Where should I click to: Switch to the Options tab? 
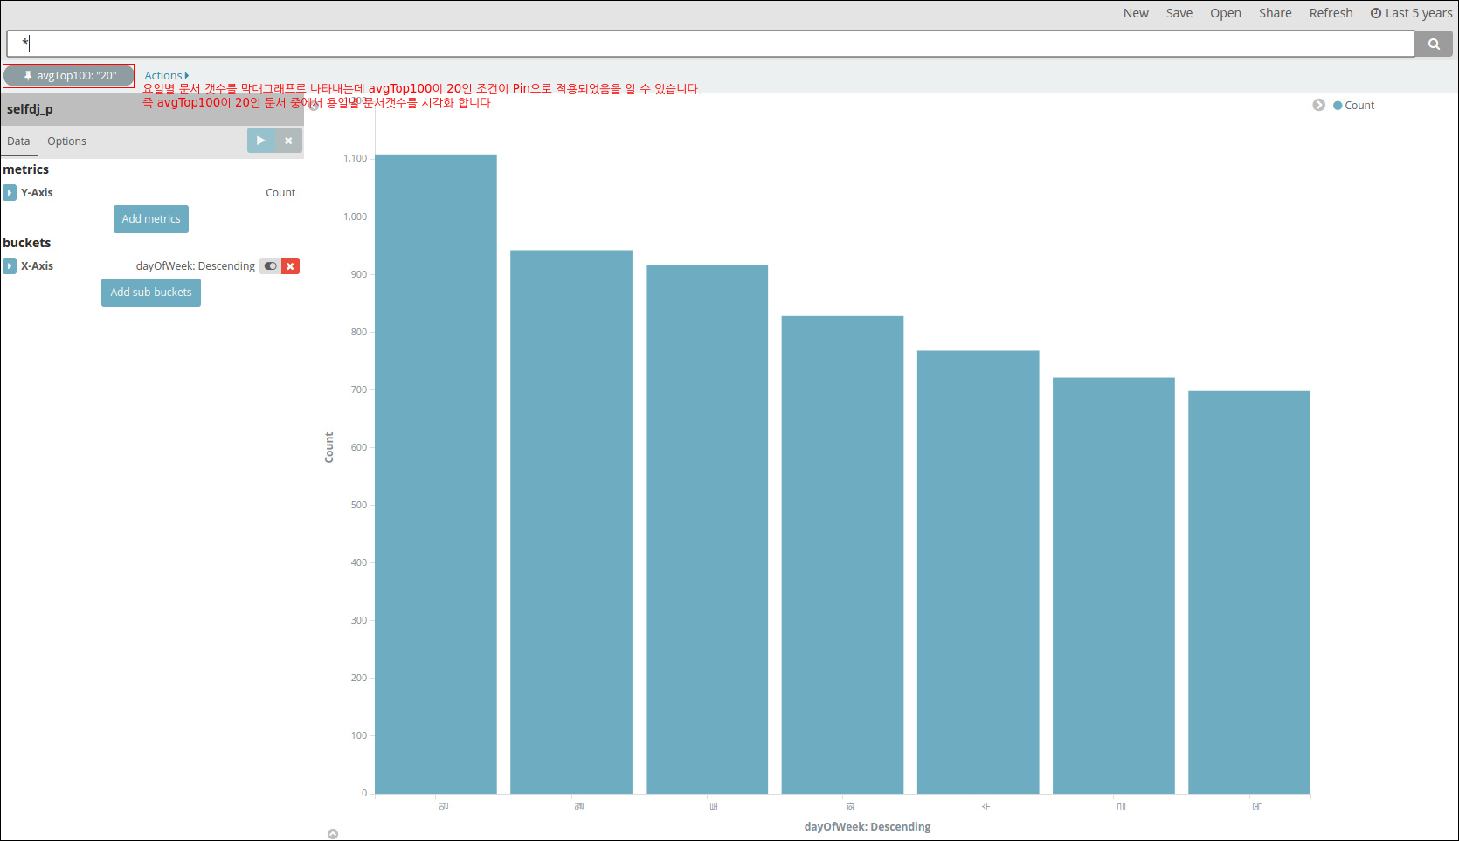66,141
